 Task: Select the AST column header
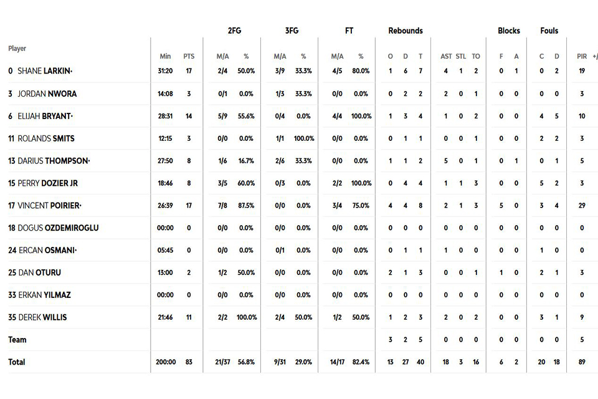[446, 56]
